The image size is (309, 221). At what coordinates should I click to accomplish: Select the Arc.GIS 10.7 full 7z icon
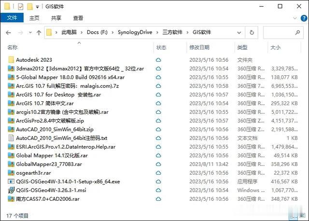pyautogui.click(x=11, y=86)
